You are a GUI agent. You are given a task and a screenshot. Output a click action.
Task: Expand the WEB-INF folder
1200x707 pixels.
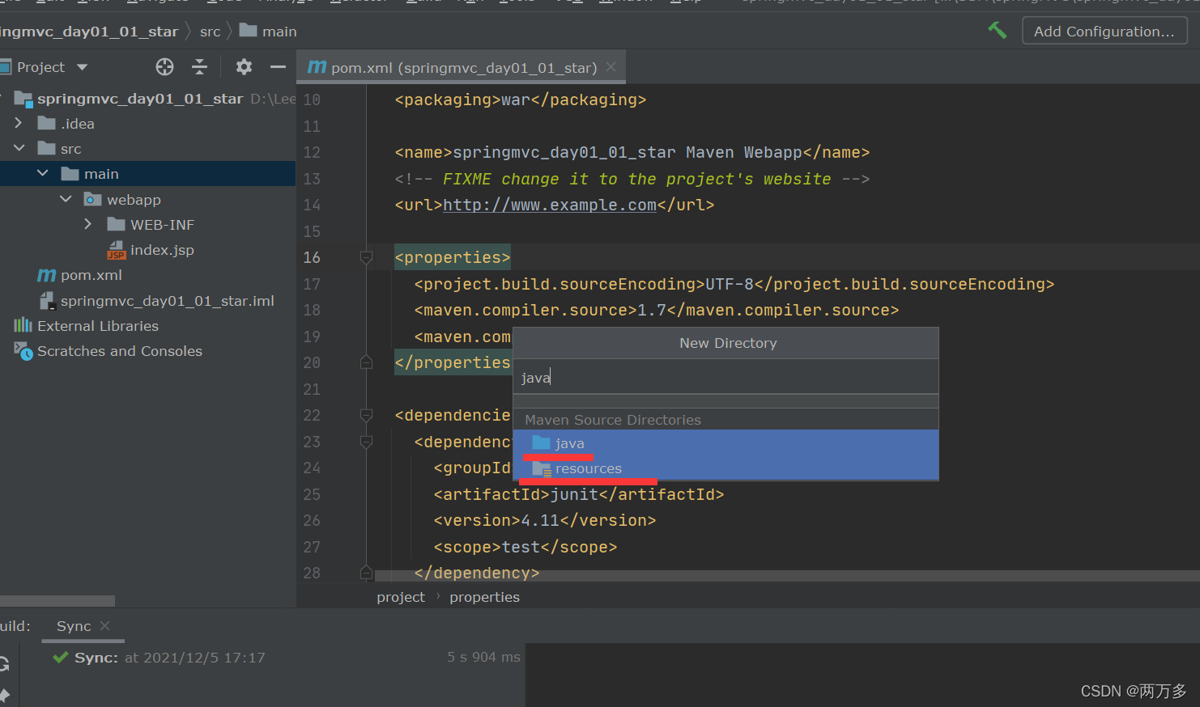(88, 224)
